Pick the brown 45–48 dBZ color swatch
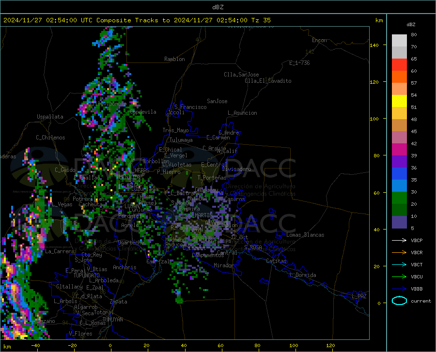This screenshot has width=436, height=352. pyautogui.click(x=399, y=125)
